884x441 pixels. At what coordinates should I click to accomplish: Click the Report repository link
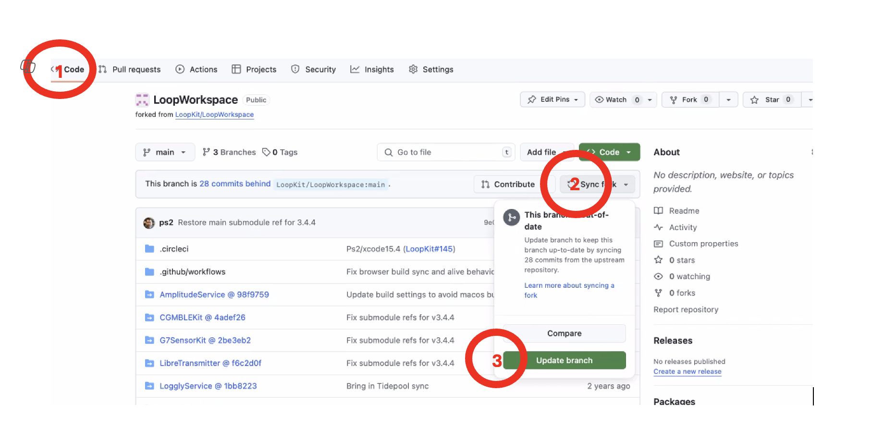(686, 309)
